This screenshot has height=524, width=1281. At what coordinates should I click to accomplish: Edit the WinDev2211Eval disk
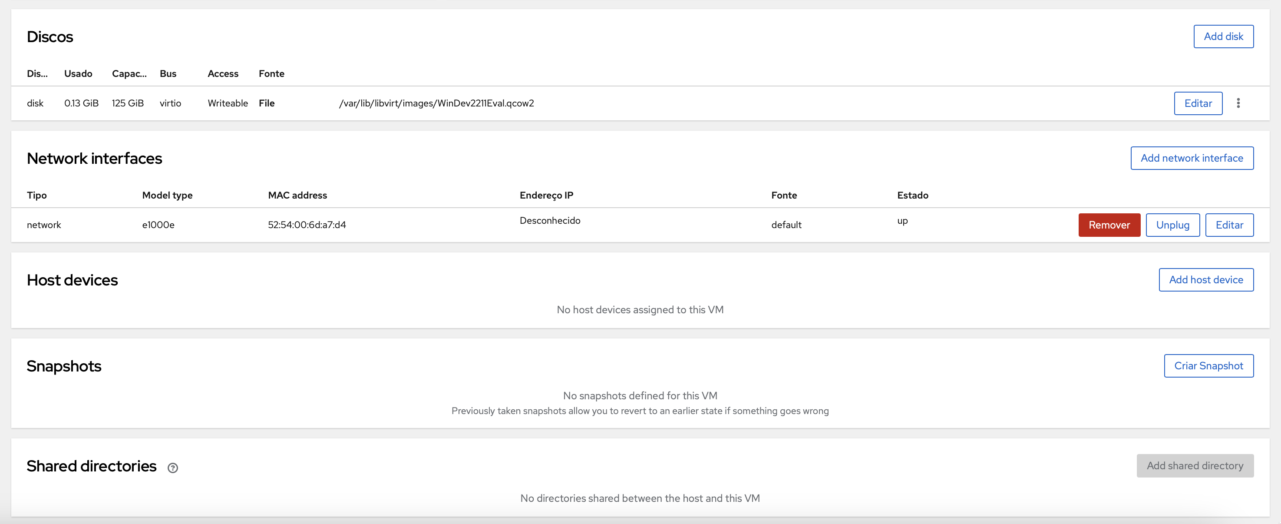[1198, 103]
